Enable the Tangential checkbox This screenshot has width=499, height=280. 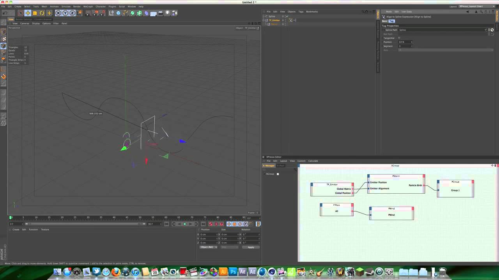pos(399,38)
